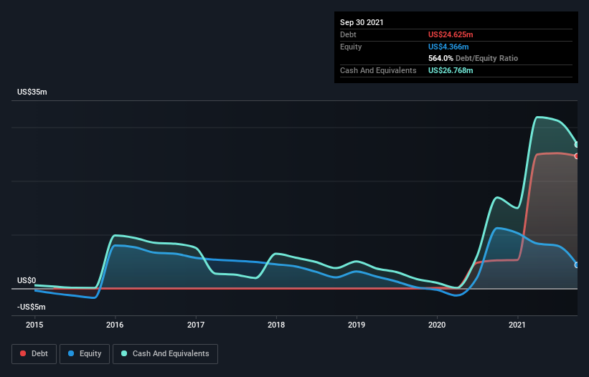This screenshot has width=589, height=377.
Task: Click the 564.0% Debt/Equity Ratio text
Action: [473, 58]
